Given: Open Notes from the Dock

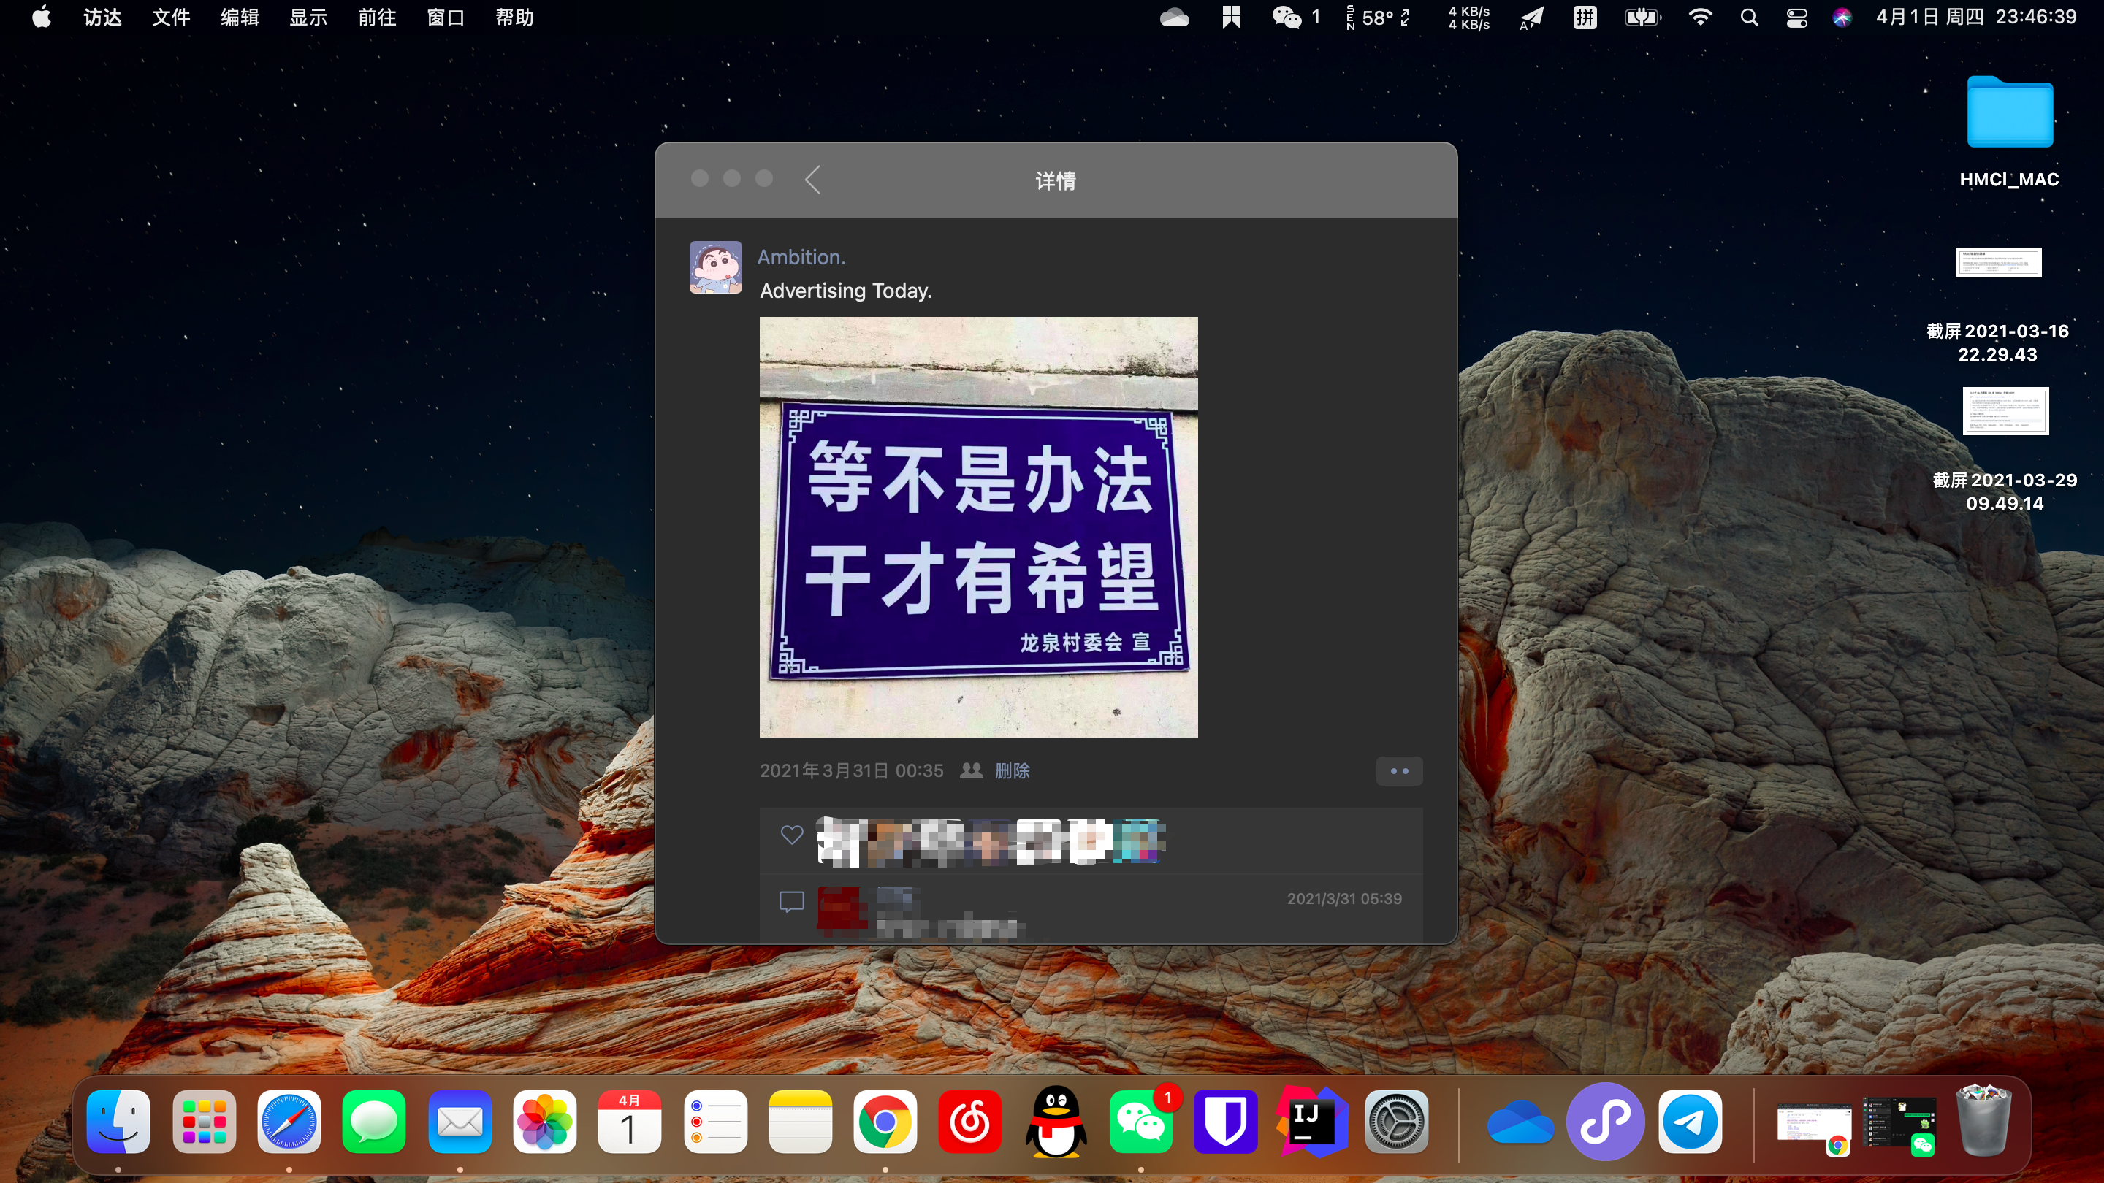Looking at the screenshot, I should point(801,1121).
